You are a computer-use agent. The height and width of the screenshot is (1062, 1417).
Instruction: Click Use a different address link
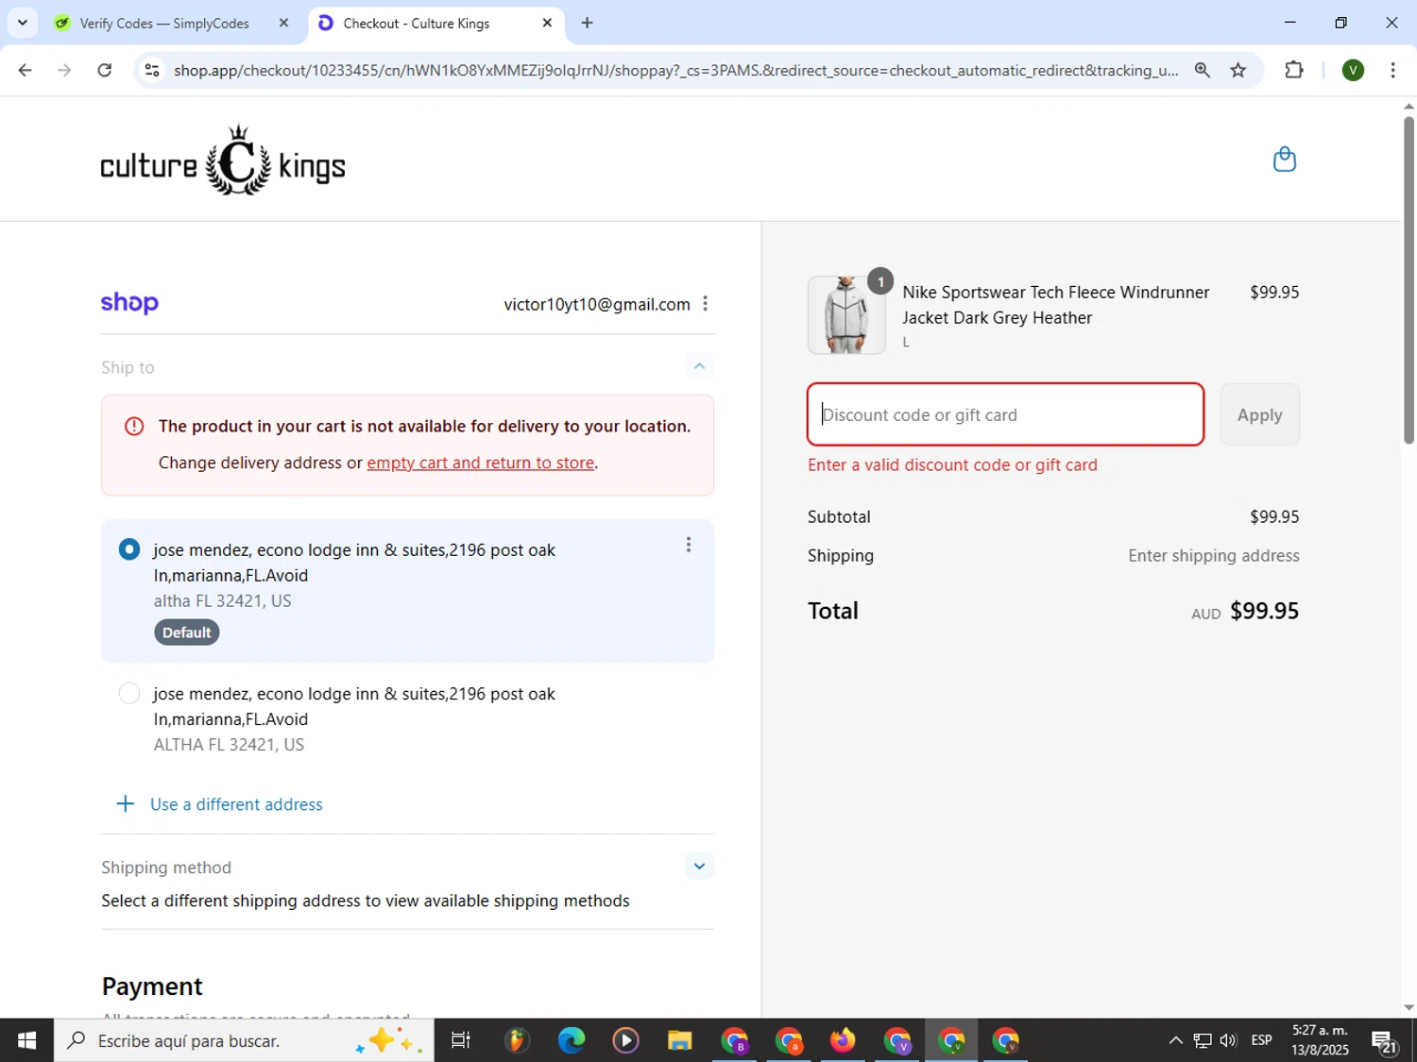(x=236, y=804)
